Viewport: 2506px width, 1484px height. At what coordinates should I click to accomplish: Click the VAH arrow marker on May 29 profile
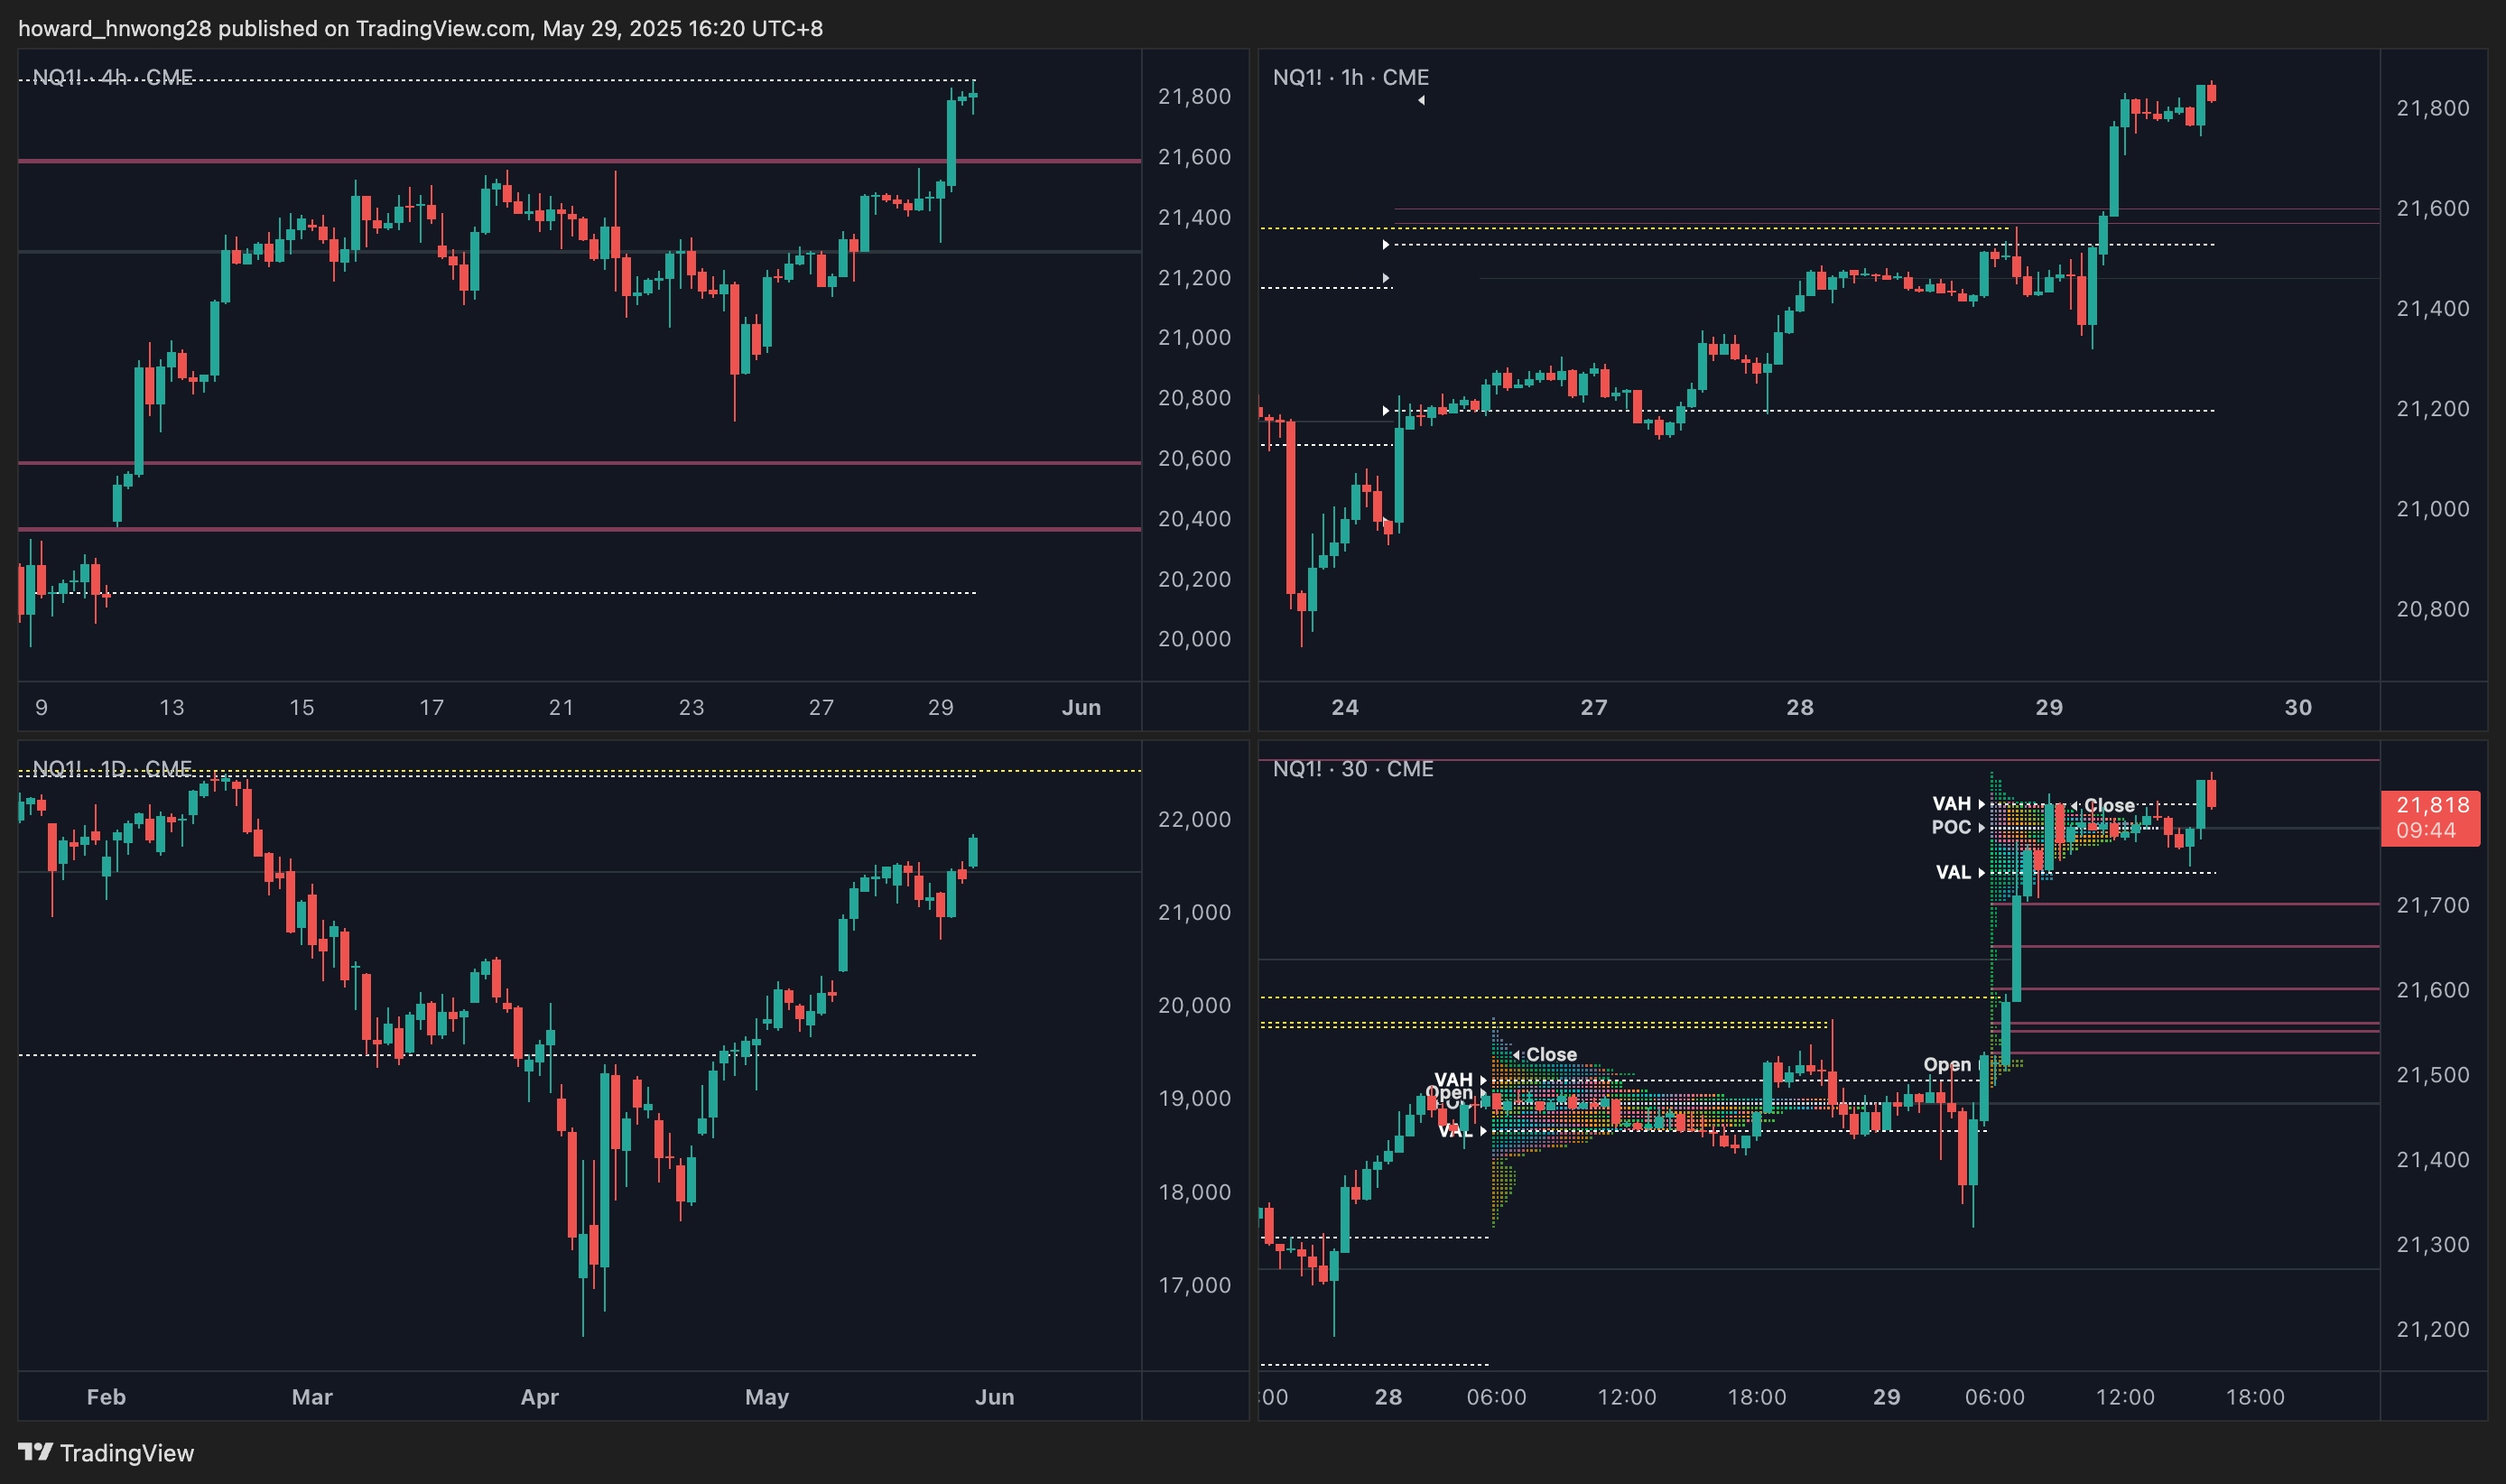tap(1981, 804)
